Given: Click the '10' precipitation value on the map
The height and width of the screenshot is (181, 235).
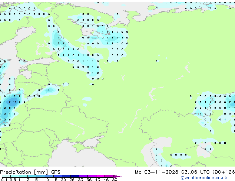Looking at the screenshot, I should (x=14, y=102).
